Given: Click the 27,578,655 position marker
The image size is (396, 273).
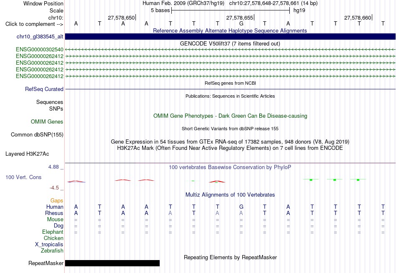Looking at the screenshot, I should pyautogui.click(x=240, y=18).
